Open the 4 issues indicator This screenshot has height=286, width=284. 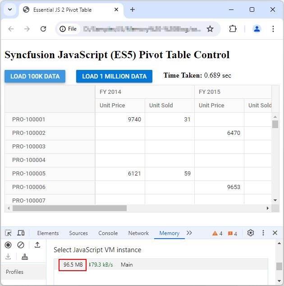233,233
